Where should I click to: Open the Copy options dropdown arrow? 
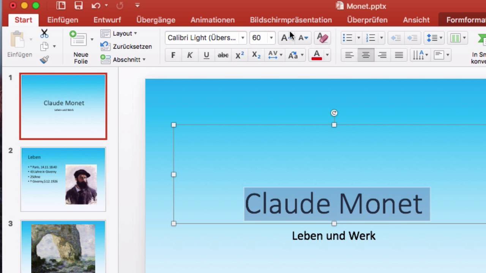pos(54,46)
